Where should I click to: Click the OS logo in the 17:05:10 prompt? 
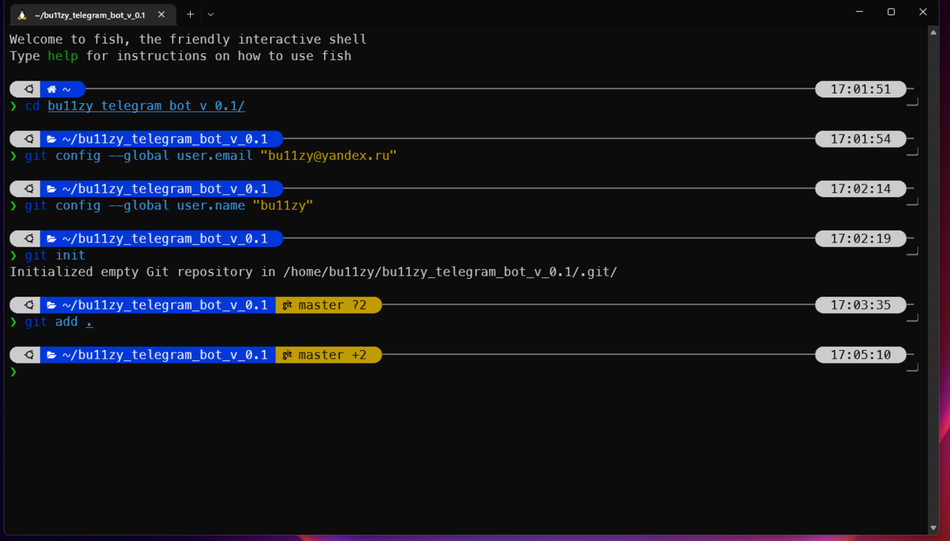coord(28,356)
